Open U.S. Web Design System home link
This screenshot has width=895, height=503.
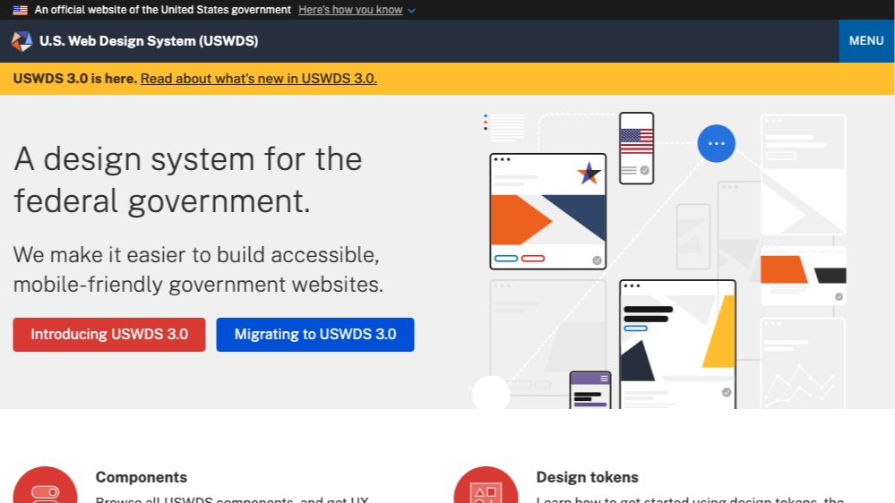(149, 41)
